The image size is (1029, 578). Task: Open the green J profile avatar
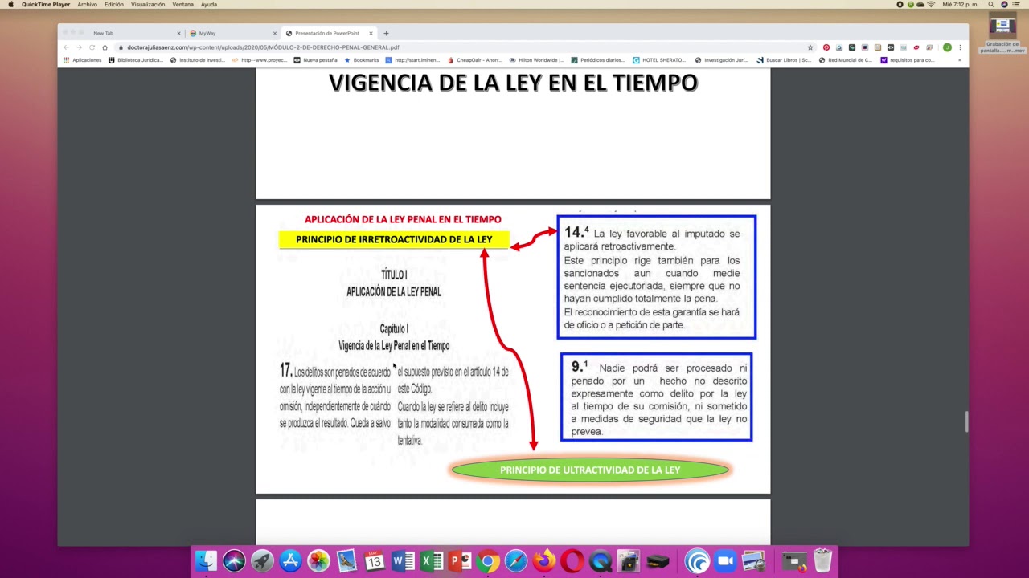pyautogui.click(x=947, y=47)
